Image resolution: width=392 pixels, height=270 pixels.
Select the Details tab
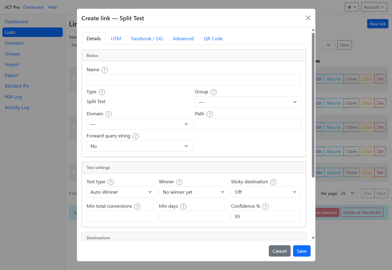(94, 38)
